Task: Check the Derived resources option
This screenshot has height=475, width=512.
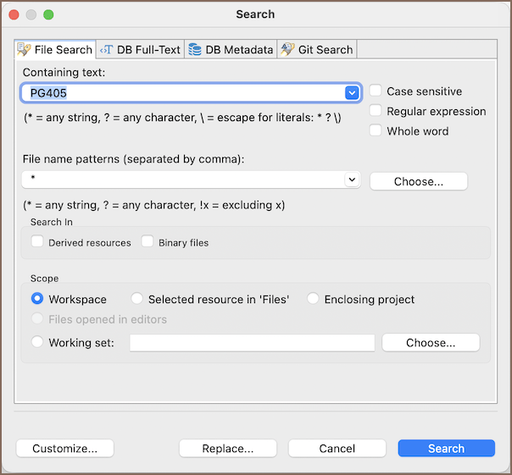Action: point(37,242)
